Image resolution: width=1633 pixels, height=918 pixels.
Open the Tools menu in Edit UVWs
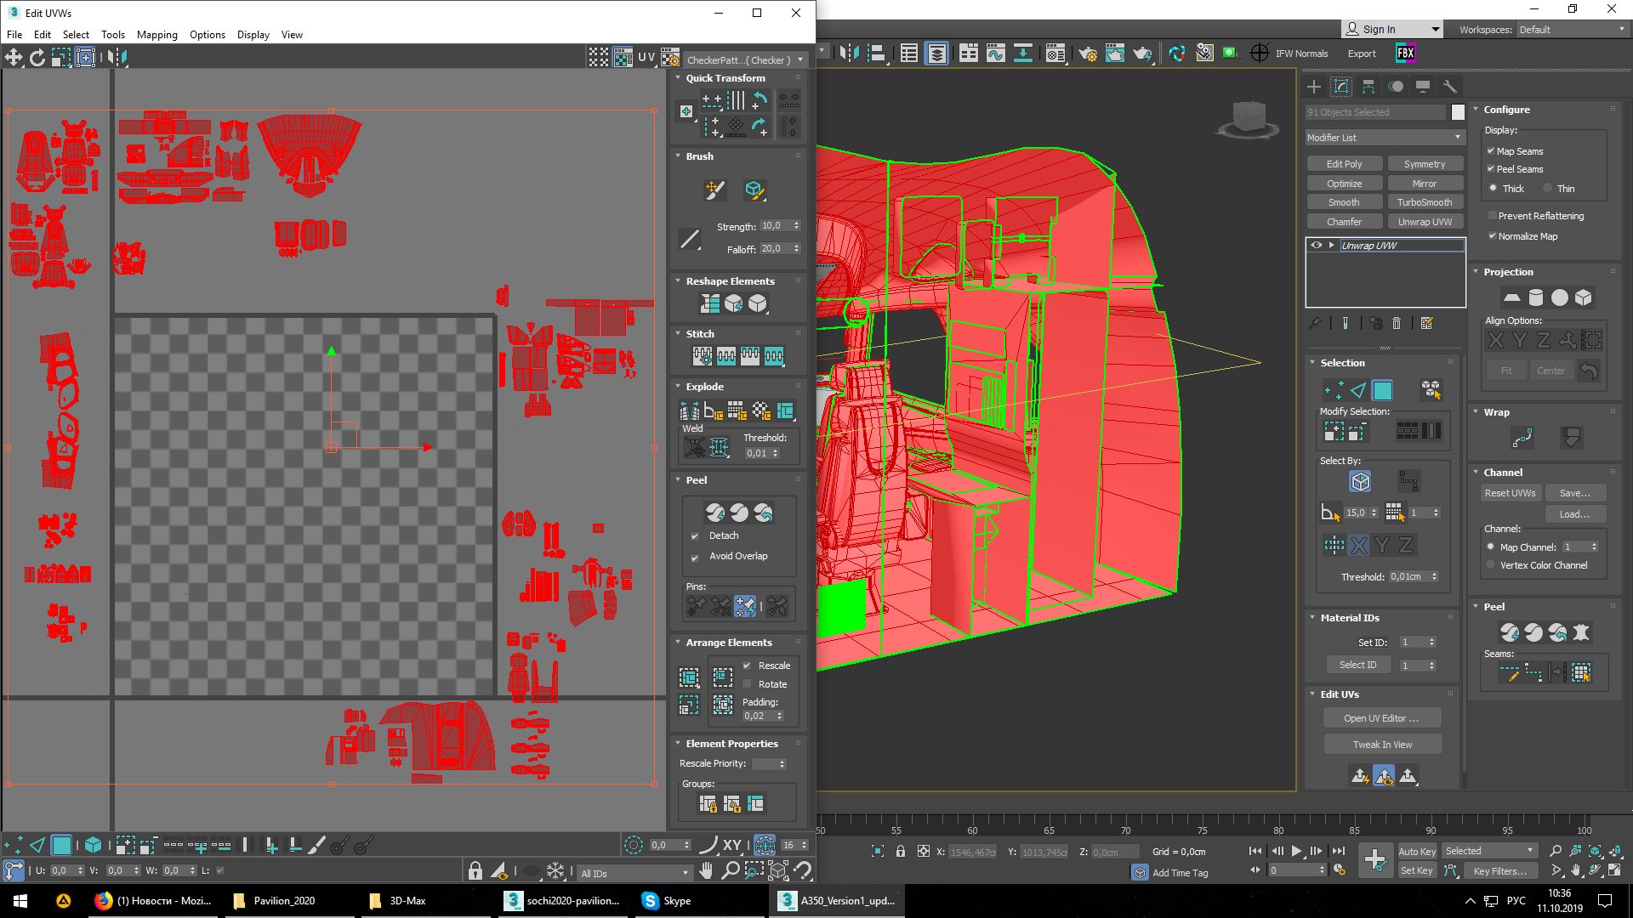pyautogui.click(x=112, y=35)
